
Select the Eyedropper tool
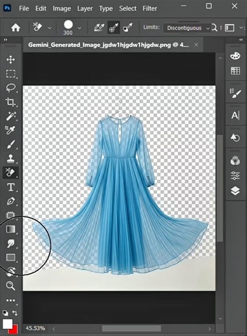(10, 130)
